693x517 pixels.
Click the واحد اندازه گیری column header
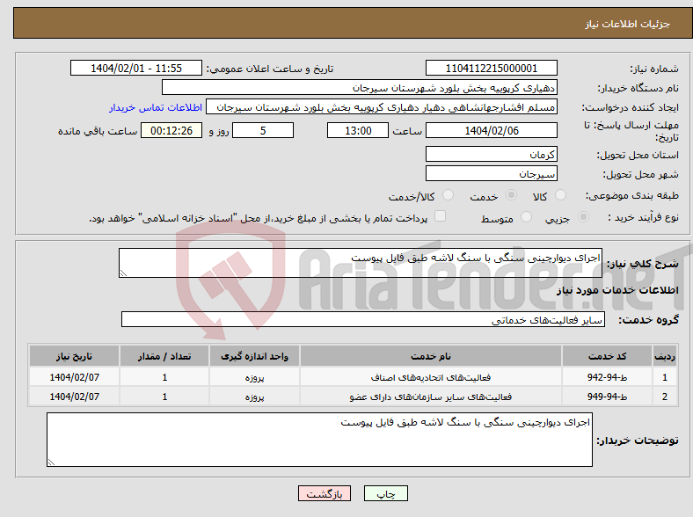254,356
